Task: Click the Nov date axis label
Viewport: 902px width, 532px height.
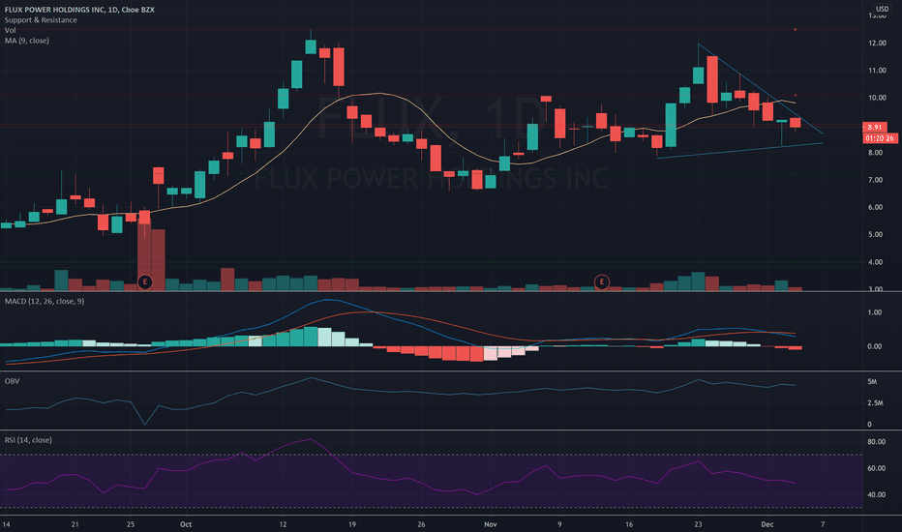Action: [x=490, y=524]
